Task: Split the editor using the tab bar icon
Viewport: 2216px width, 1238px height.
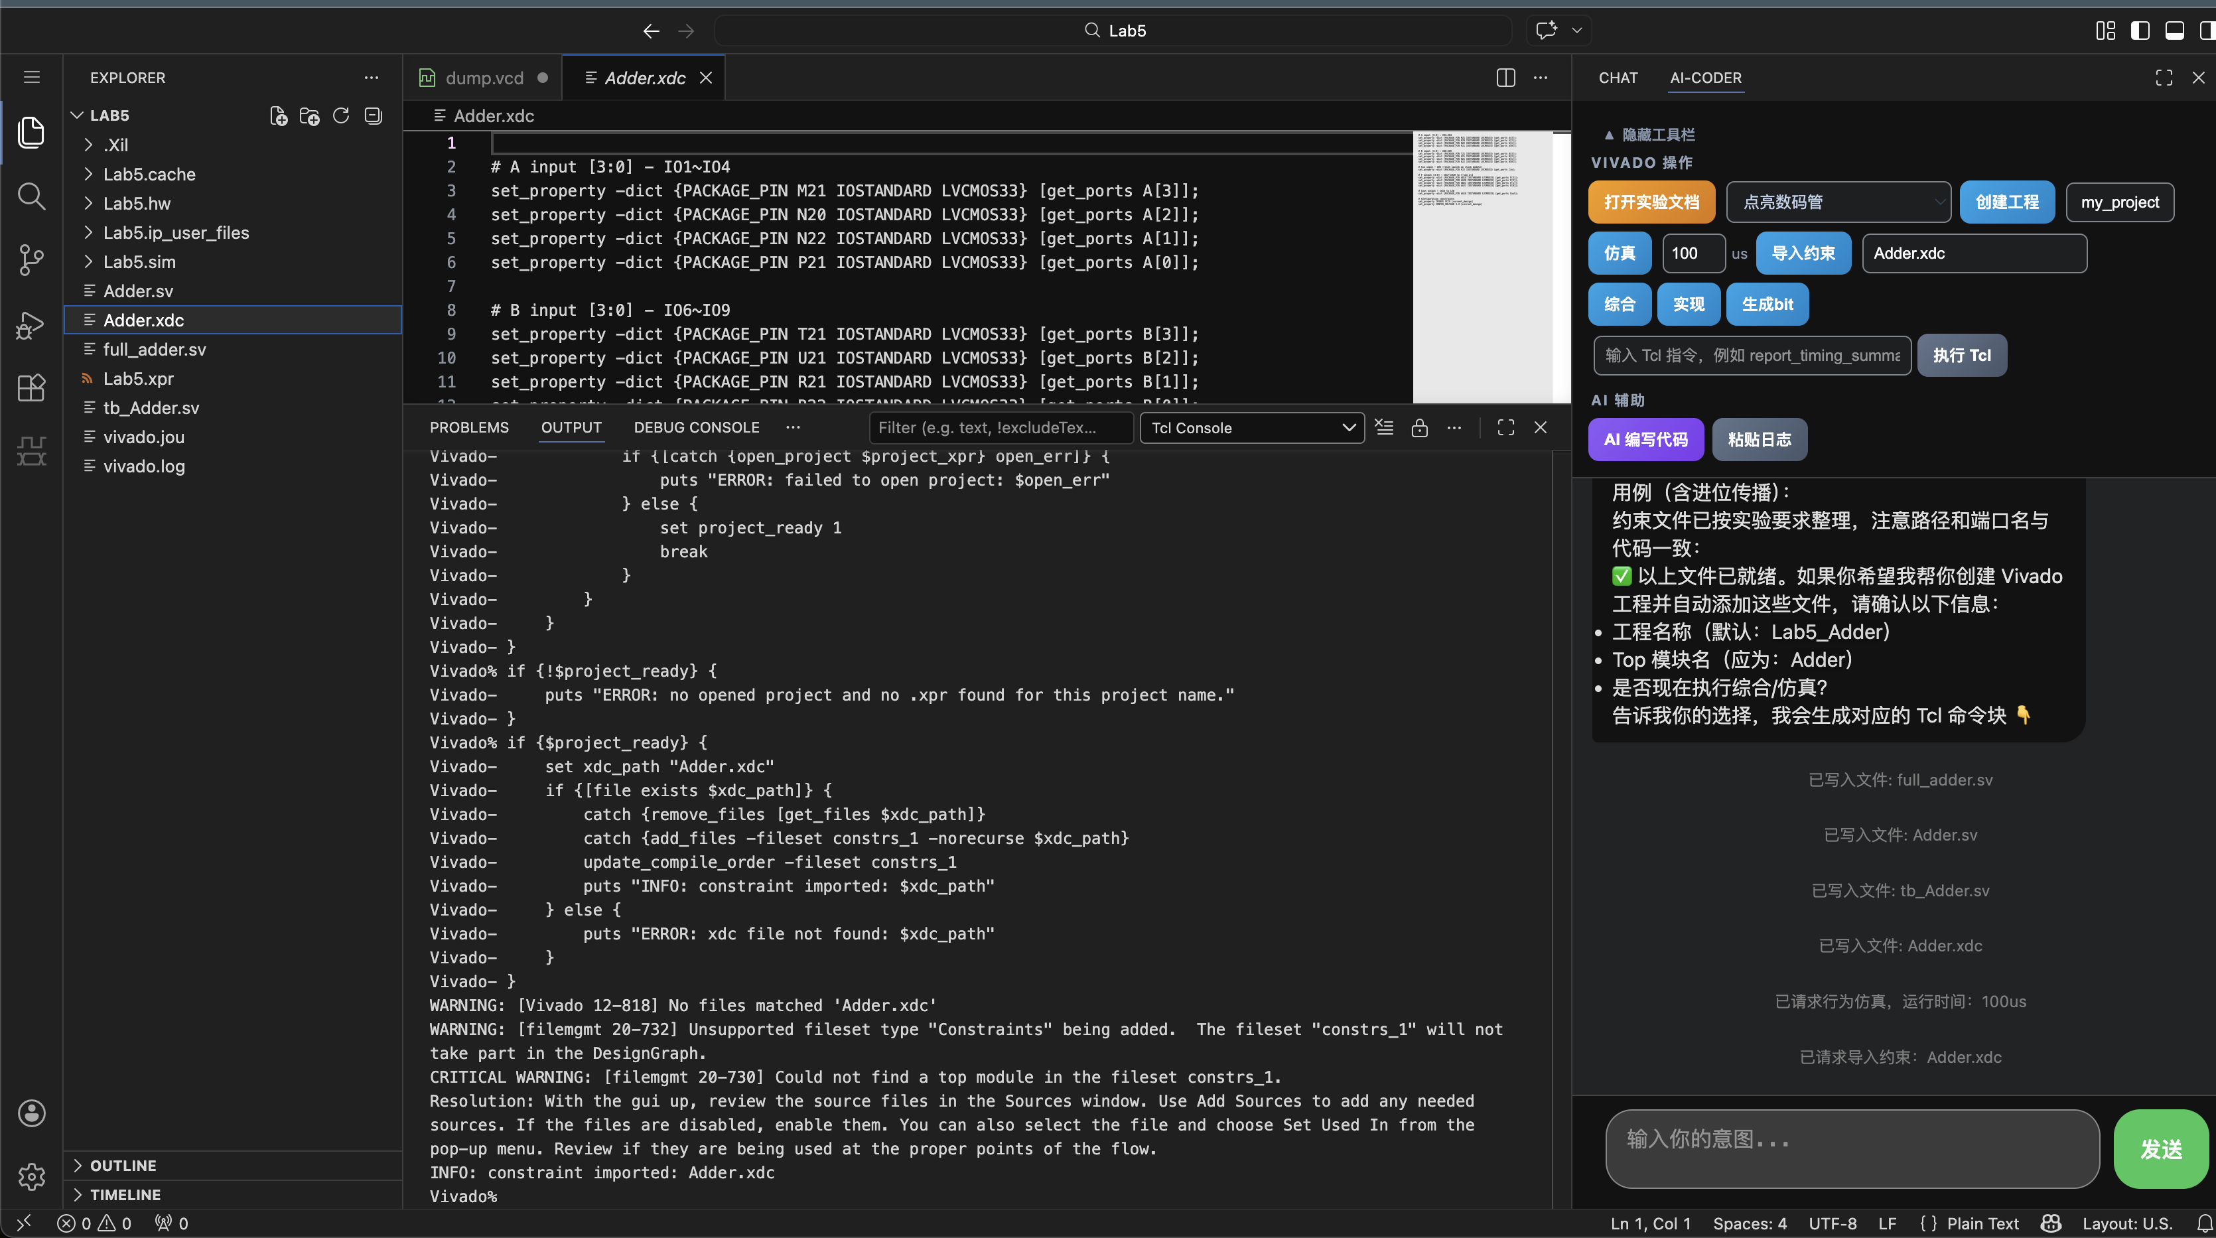Action: [x=1505, y=78]
